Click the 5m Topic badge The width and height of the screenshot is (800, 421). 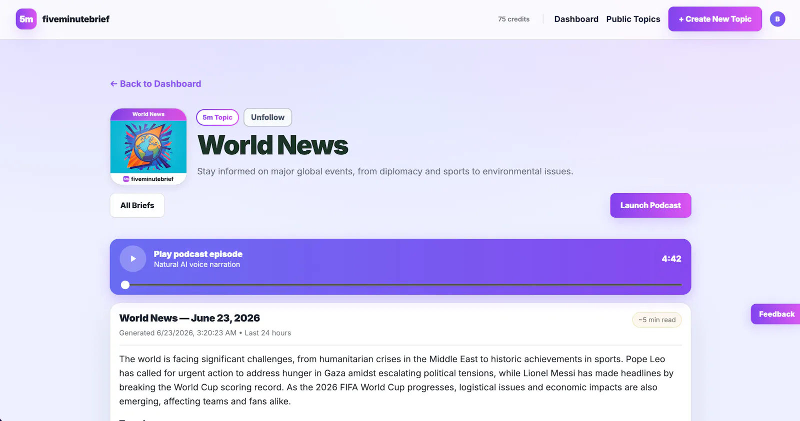click(x=217, y=117)
